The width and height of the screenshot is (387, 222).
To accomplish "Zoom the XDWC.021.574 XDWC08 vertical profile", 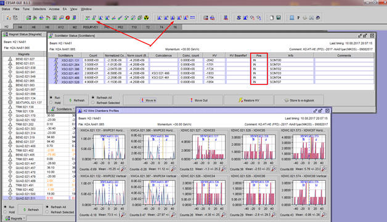I will tap(324, 215).
